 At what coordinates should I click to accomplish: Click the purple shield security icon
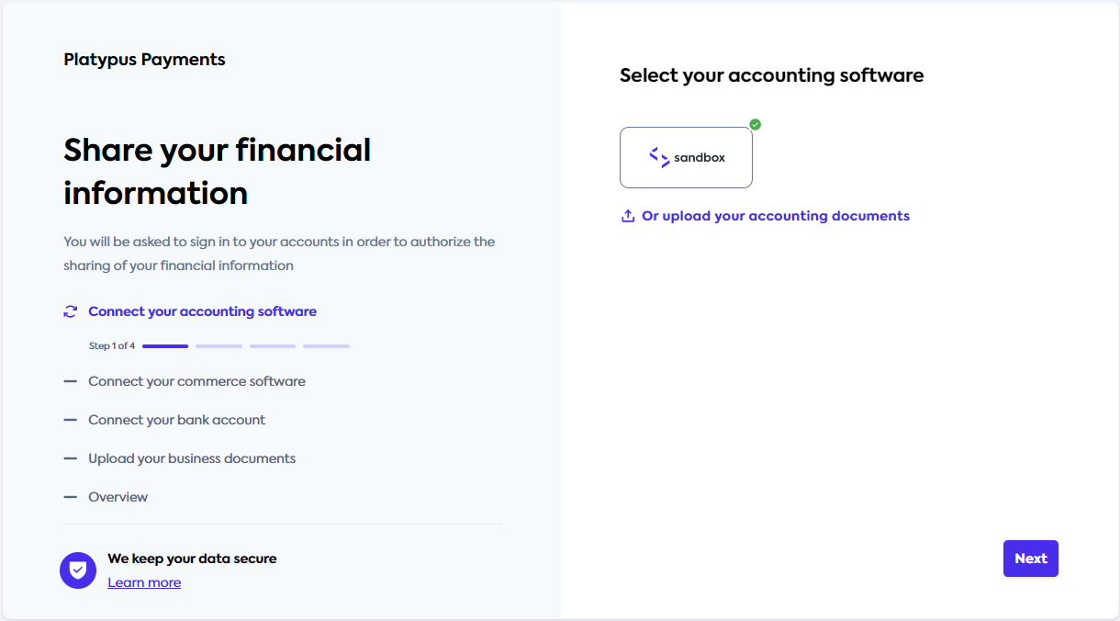(x=78, y=570)
